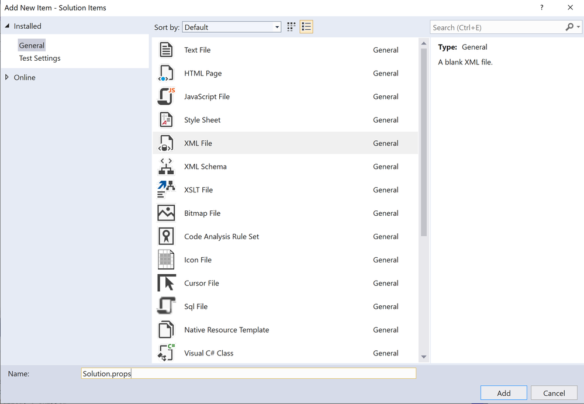
Task: Choose the HTML Page template icon
Action: click(166, 73)
